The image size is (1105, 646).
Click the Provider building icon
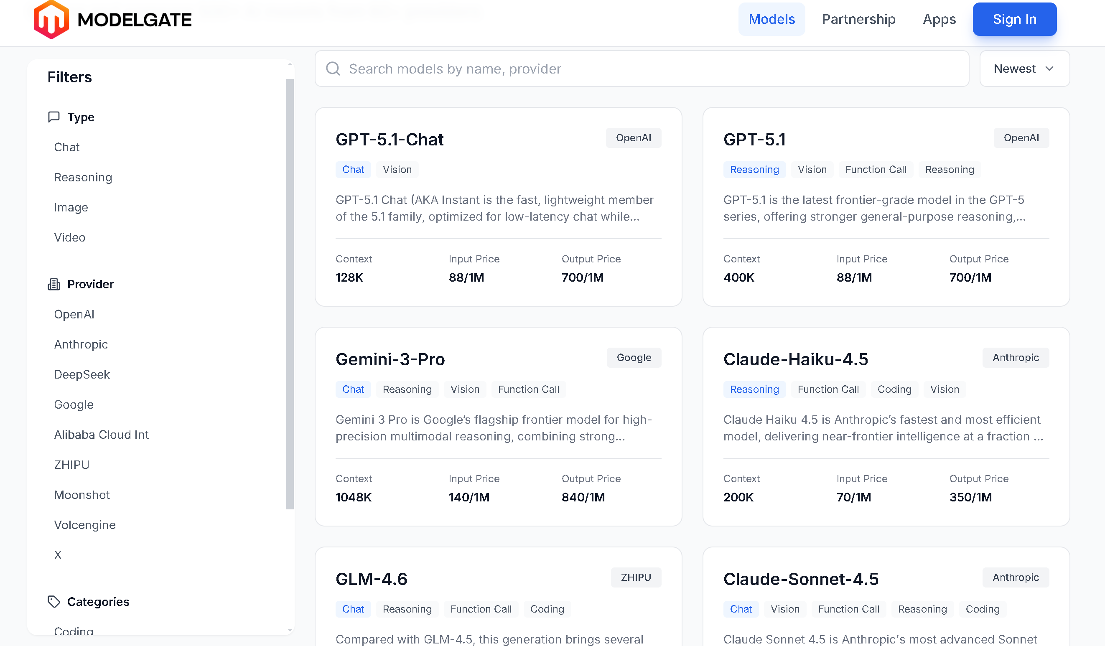coord(53,284)
